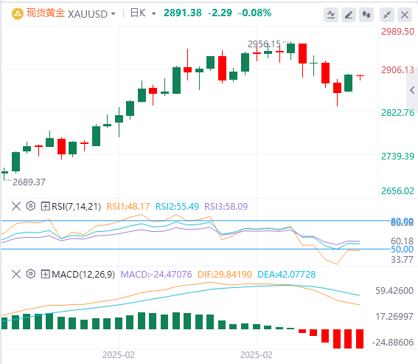The width and height of the screenshot is (418, 364).
Task: Open the XAUUSD symbol dropdown
Action: [114, 13]
